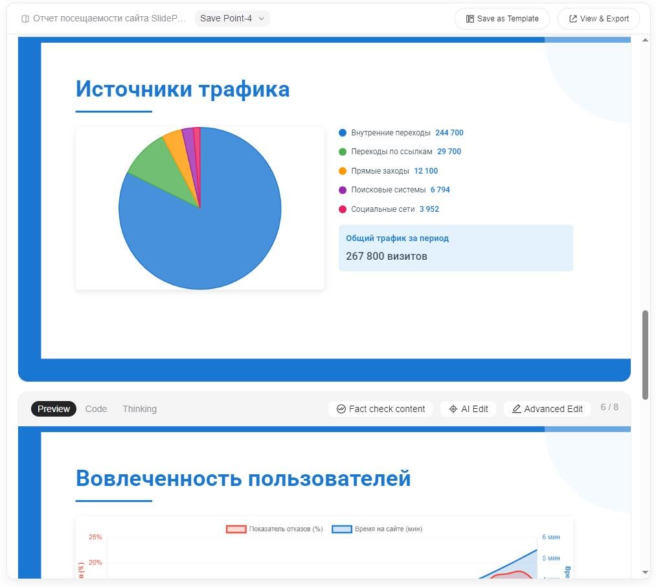The width and height of the screenshot is (656, 587).
Task: Click the checkmark icon in Fact check content
Action: (x=341, y=409)
